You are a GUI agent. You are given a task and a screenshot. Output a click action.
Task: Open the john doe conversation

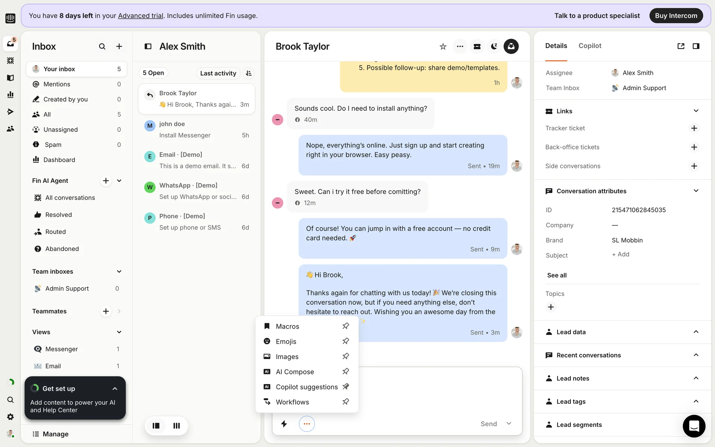click(196, 130)
